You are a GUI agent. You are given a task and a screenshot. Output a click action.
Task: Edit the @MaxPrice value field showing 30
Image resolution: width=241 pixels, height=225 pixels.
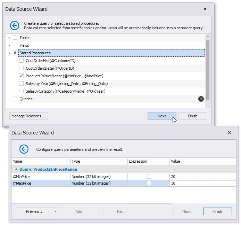point(203,183)
